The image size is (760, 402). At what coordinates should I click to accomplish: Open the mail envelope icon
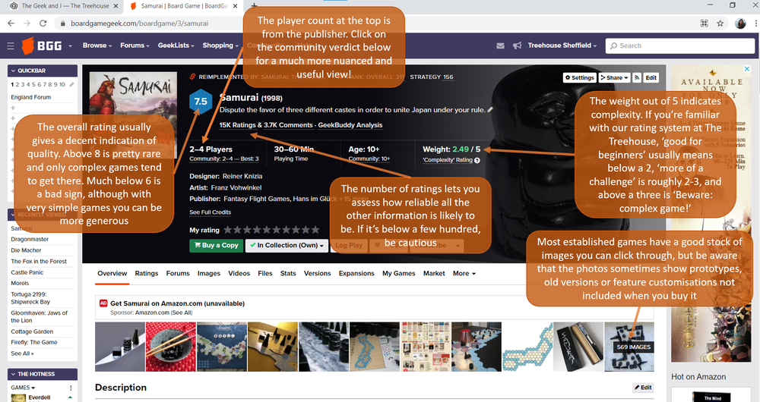tap(500, 46)
